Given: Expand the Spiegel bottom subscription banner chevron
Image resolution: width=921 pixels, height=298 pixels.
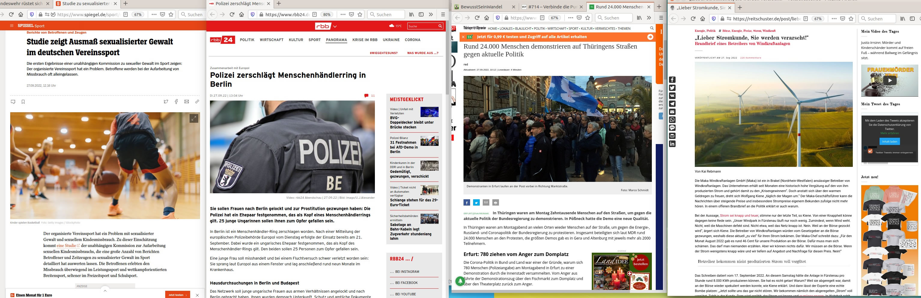Looking at the screenshot, I should [x=105, y=290].
